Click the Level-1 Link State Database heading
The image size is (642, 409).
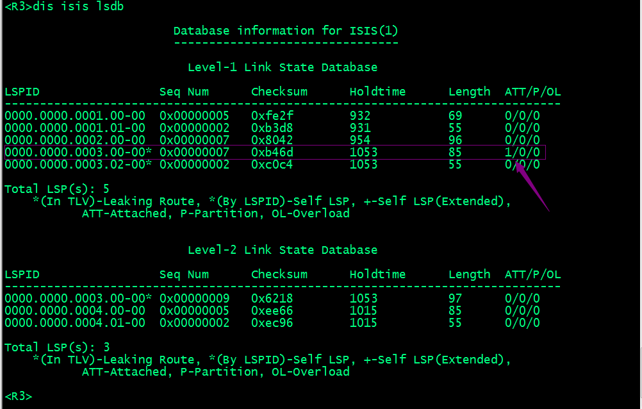[x=283, y=67]
